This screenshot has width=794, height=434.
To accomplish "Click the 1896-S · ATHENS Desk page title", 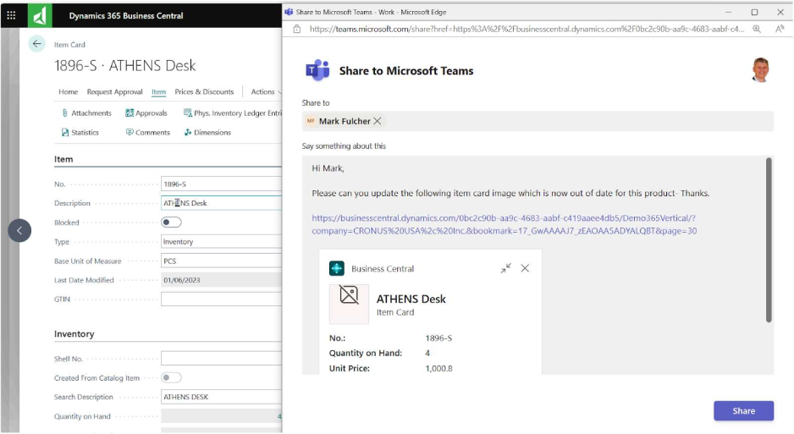I will point(124,65).
